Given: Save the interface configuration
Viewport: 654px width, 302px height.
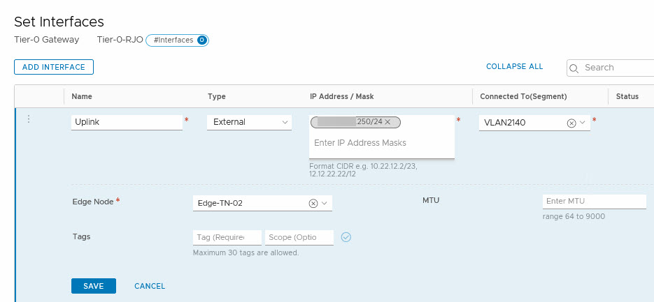Looking at the screenshot, I should pyautogui.click(x=94, y=286).
